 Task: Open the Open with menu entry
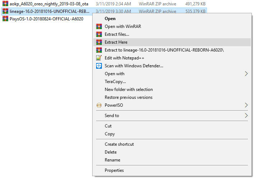pos(172,74)
